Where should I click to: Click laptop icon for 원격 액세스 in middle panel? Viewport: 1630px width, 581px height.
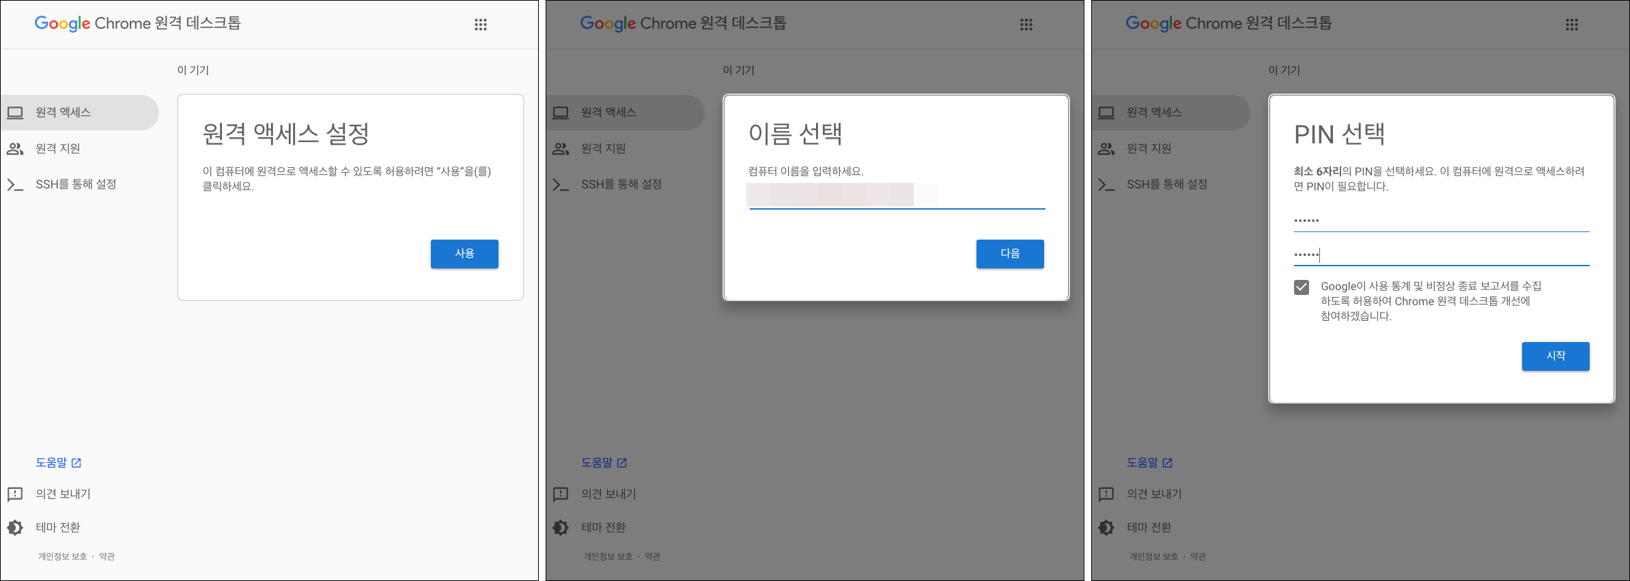(561, 113)
